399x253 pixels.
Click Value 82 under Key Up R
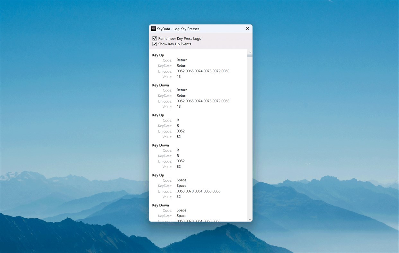pos(179,136)
